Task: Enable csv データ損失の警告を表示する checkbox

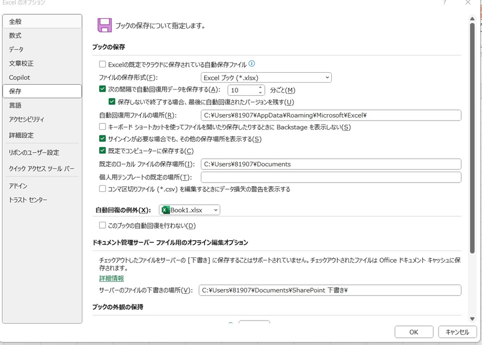Action: [x=102, y=189]
